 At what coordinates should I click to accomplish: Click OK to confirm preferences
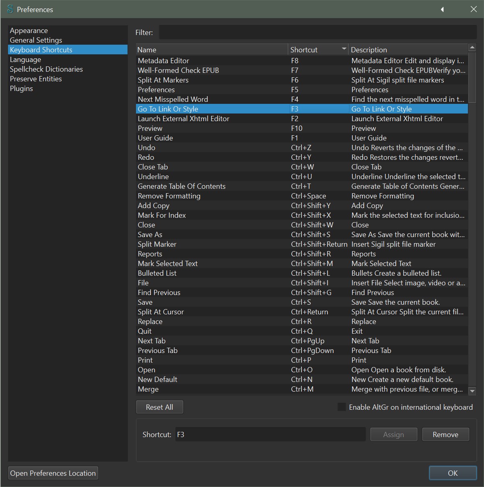(x=453, y=473)
